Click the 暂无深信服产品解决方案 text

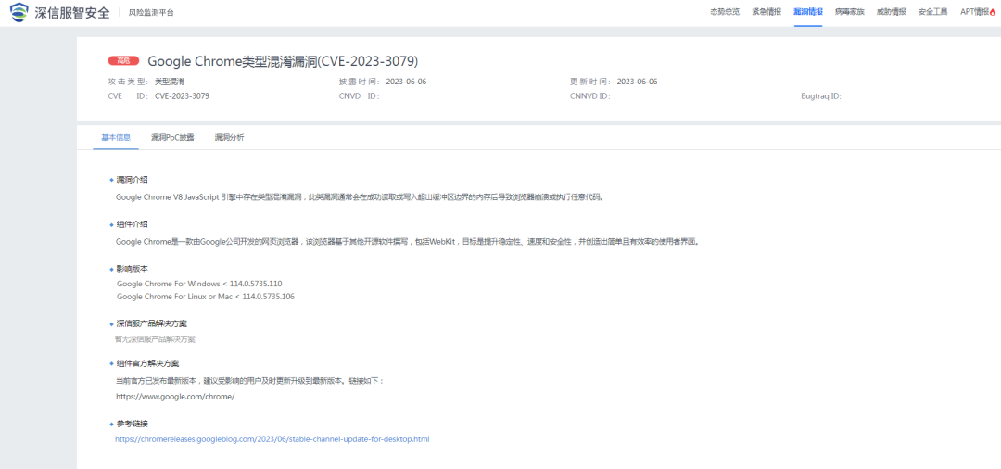(x=155, y=339)
